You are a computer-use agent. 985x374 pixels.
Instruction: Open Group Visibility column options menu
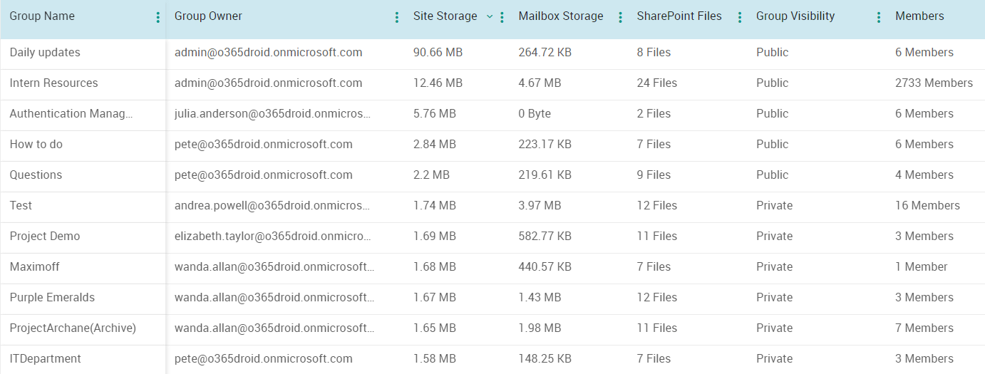point(878,18)
